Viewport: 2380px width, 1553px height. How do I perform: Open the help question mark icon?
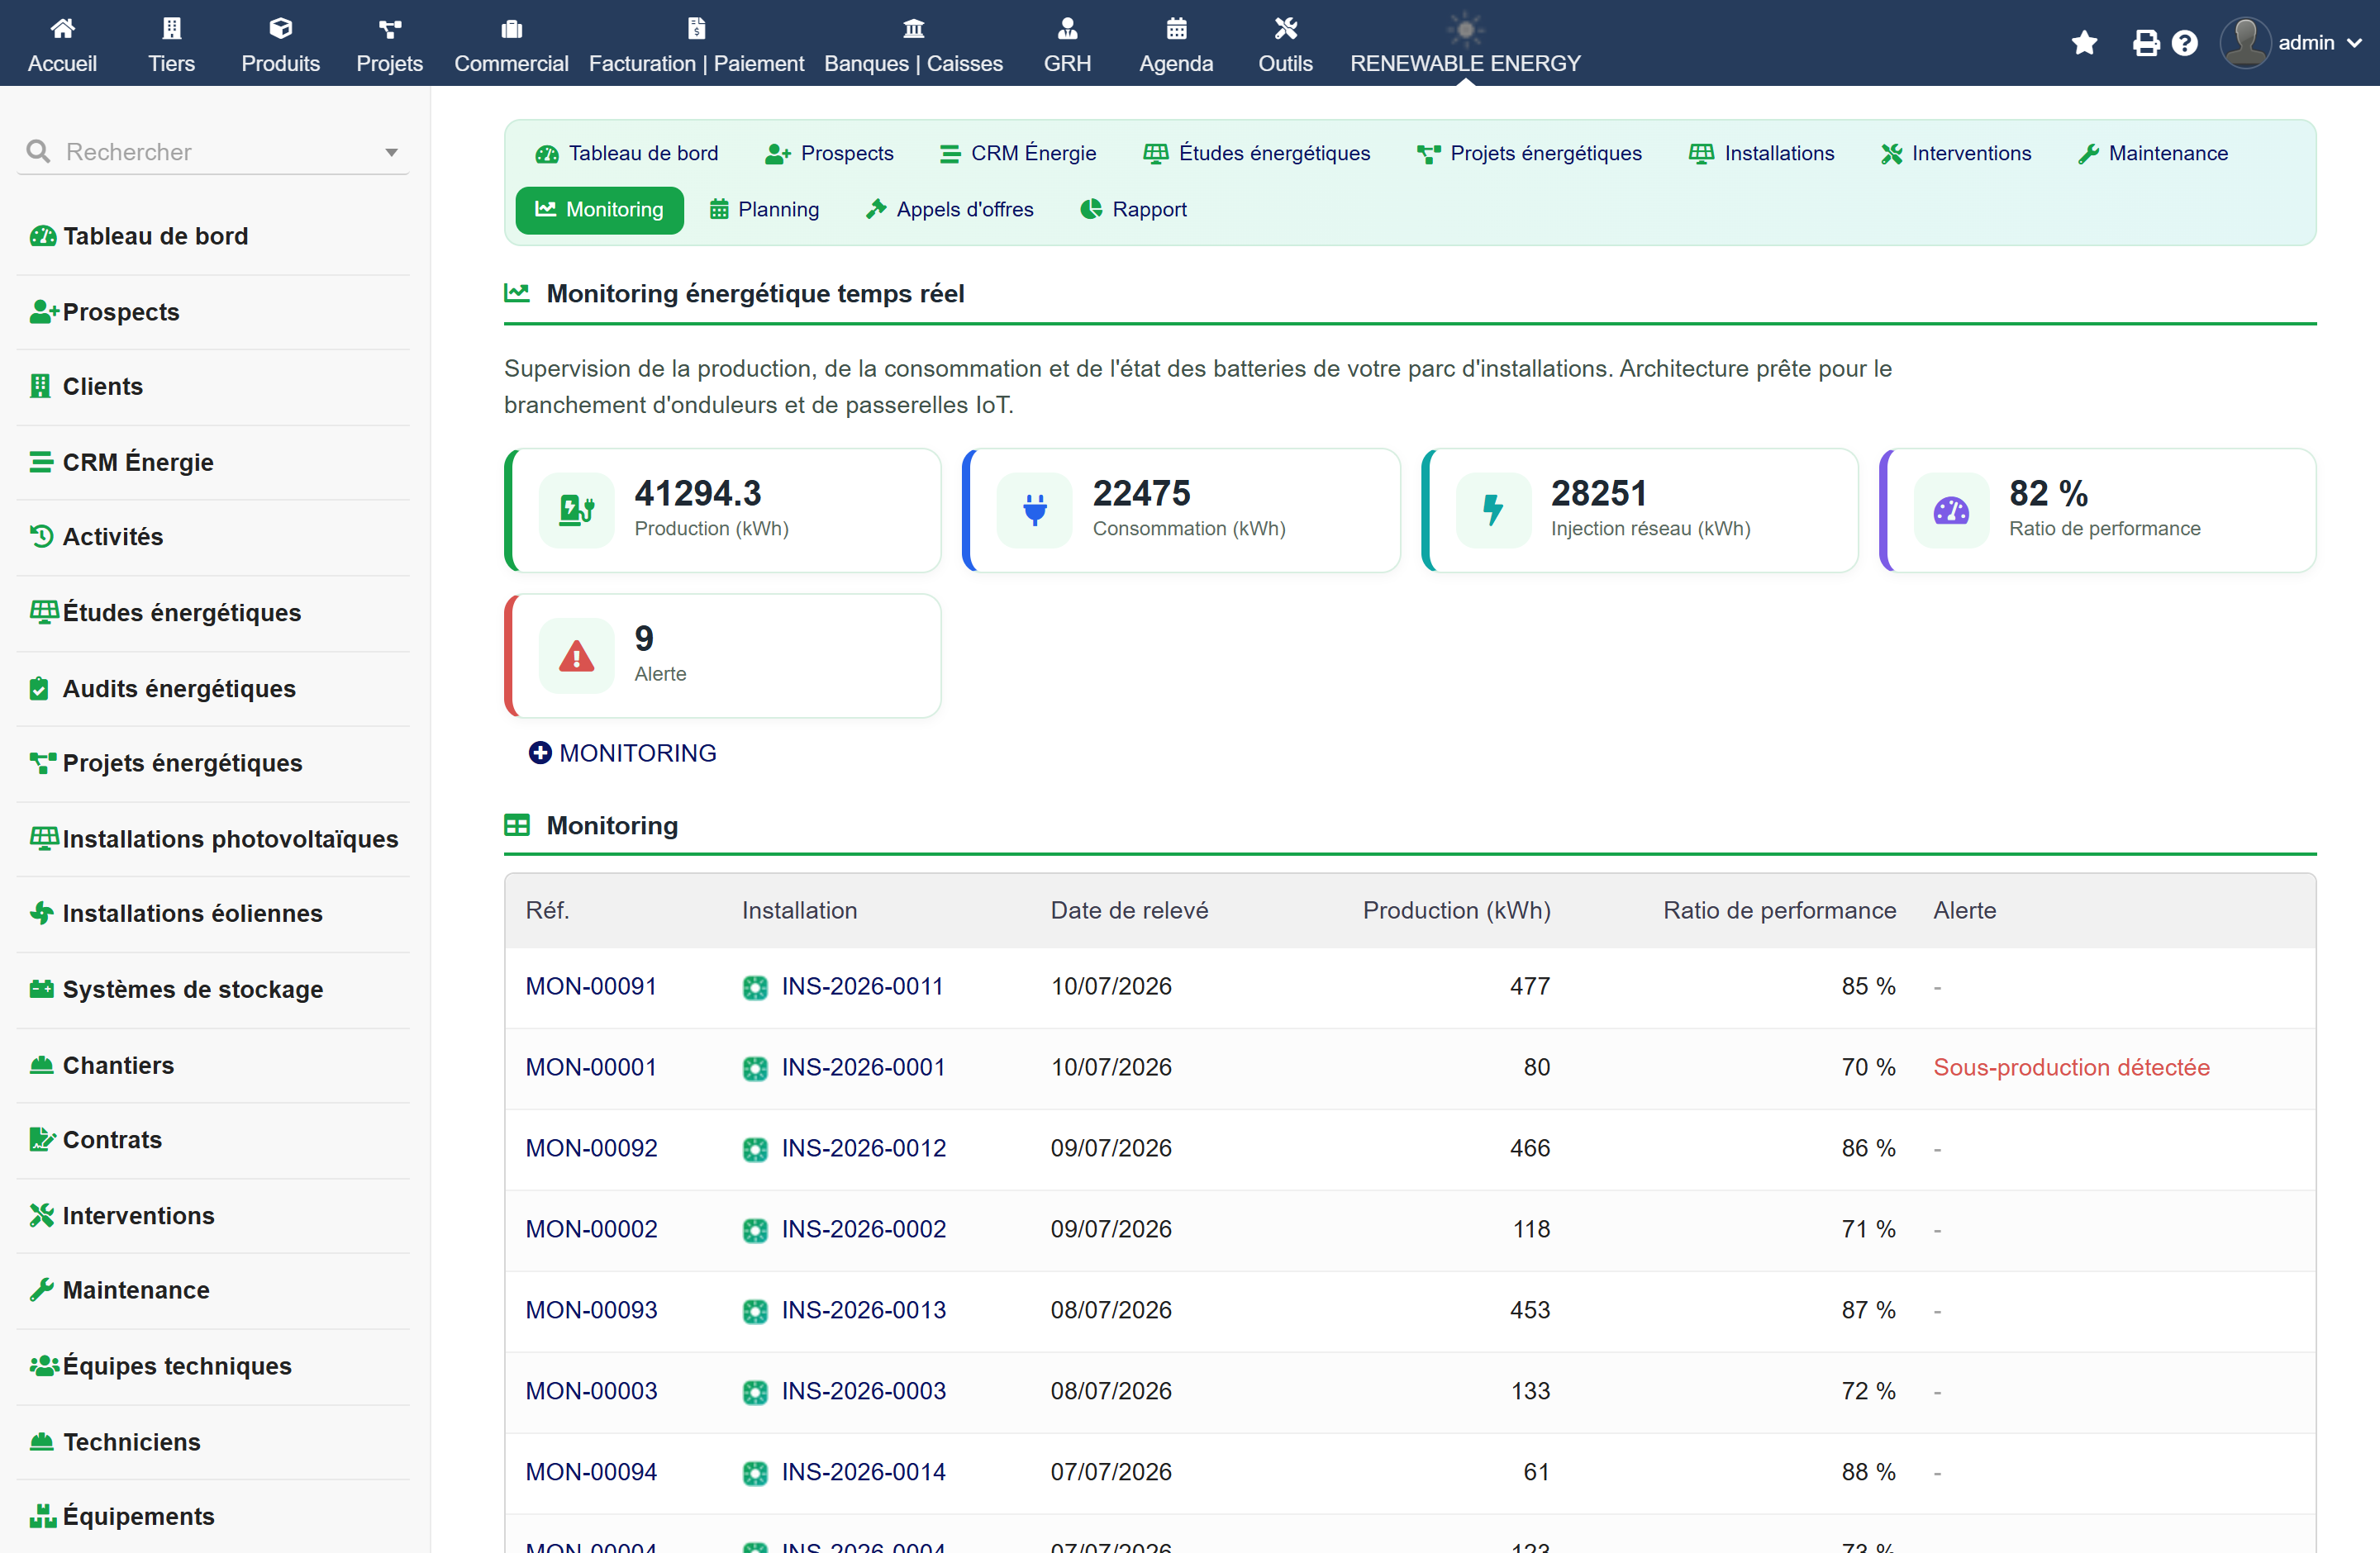tap(2185, 43)
